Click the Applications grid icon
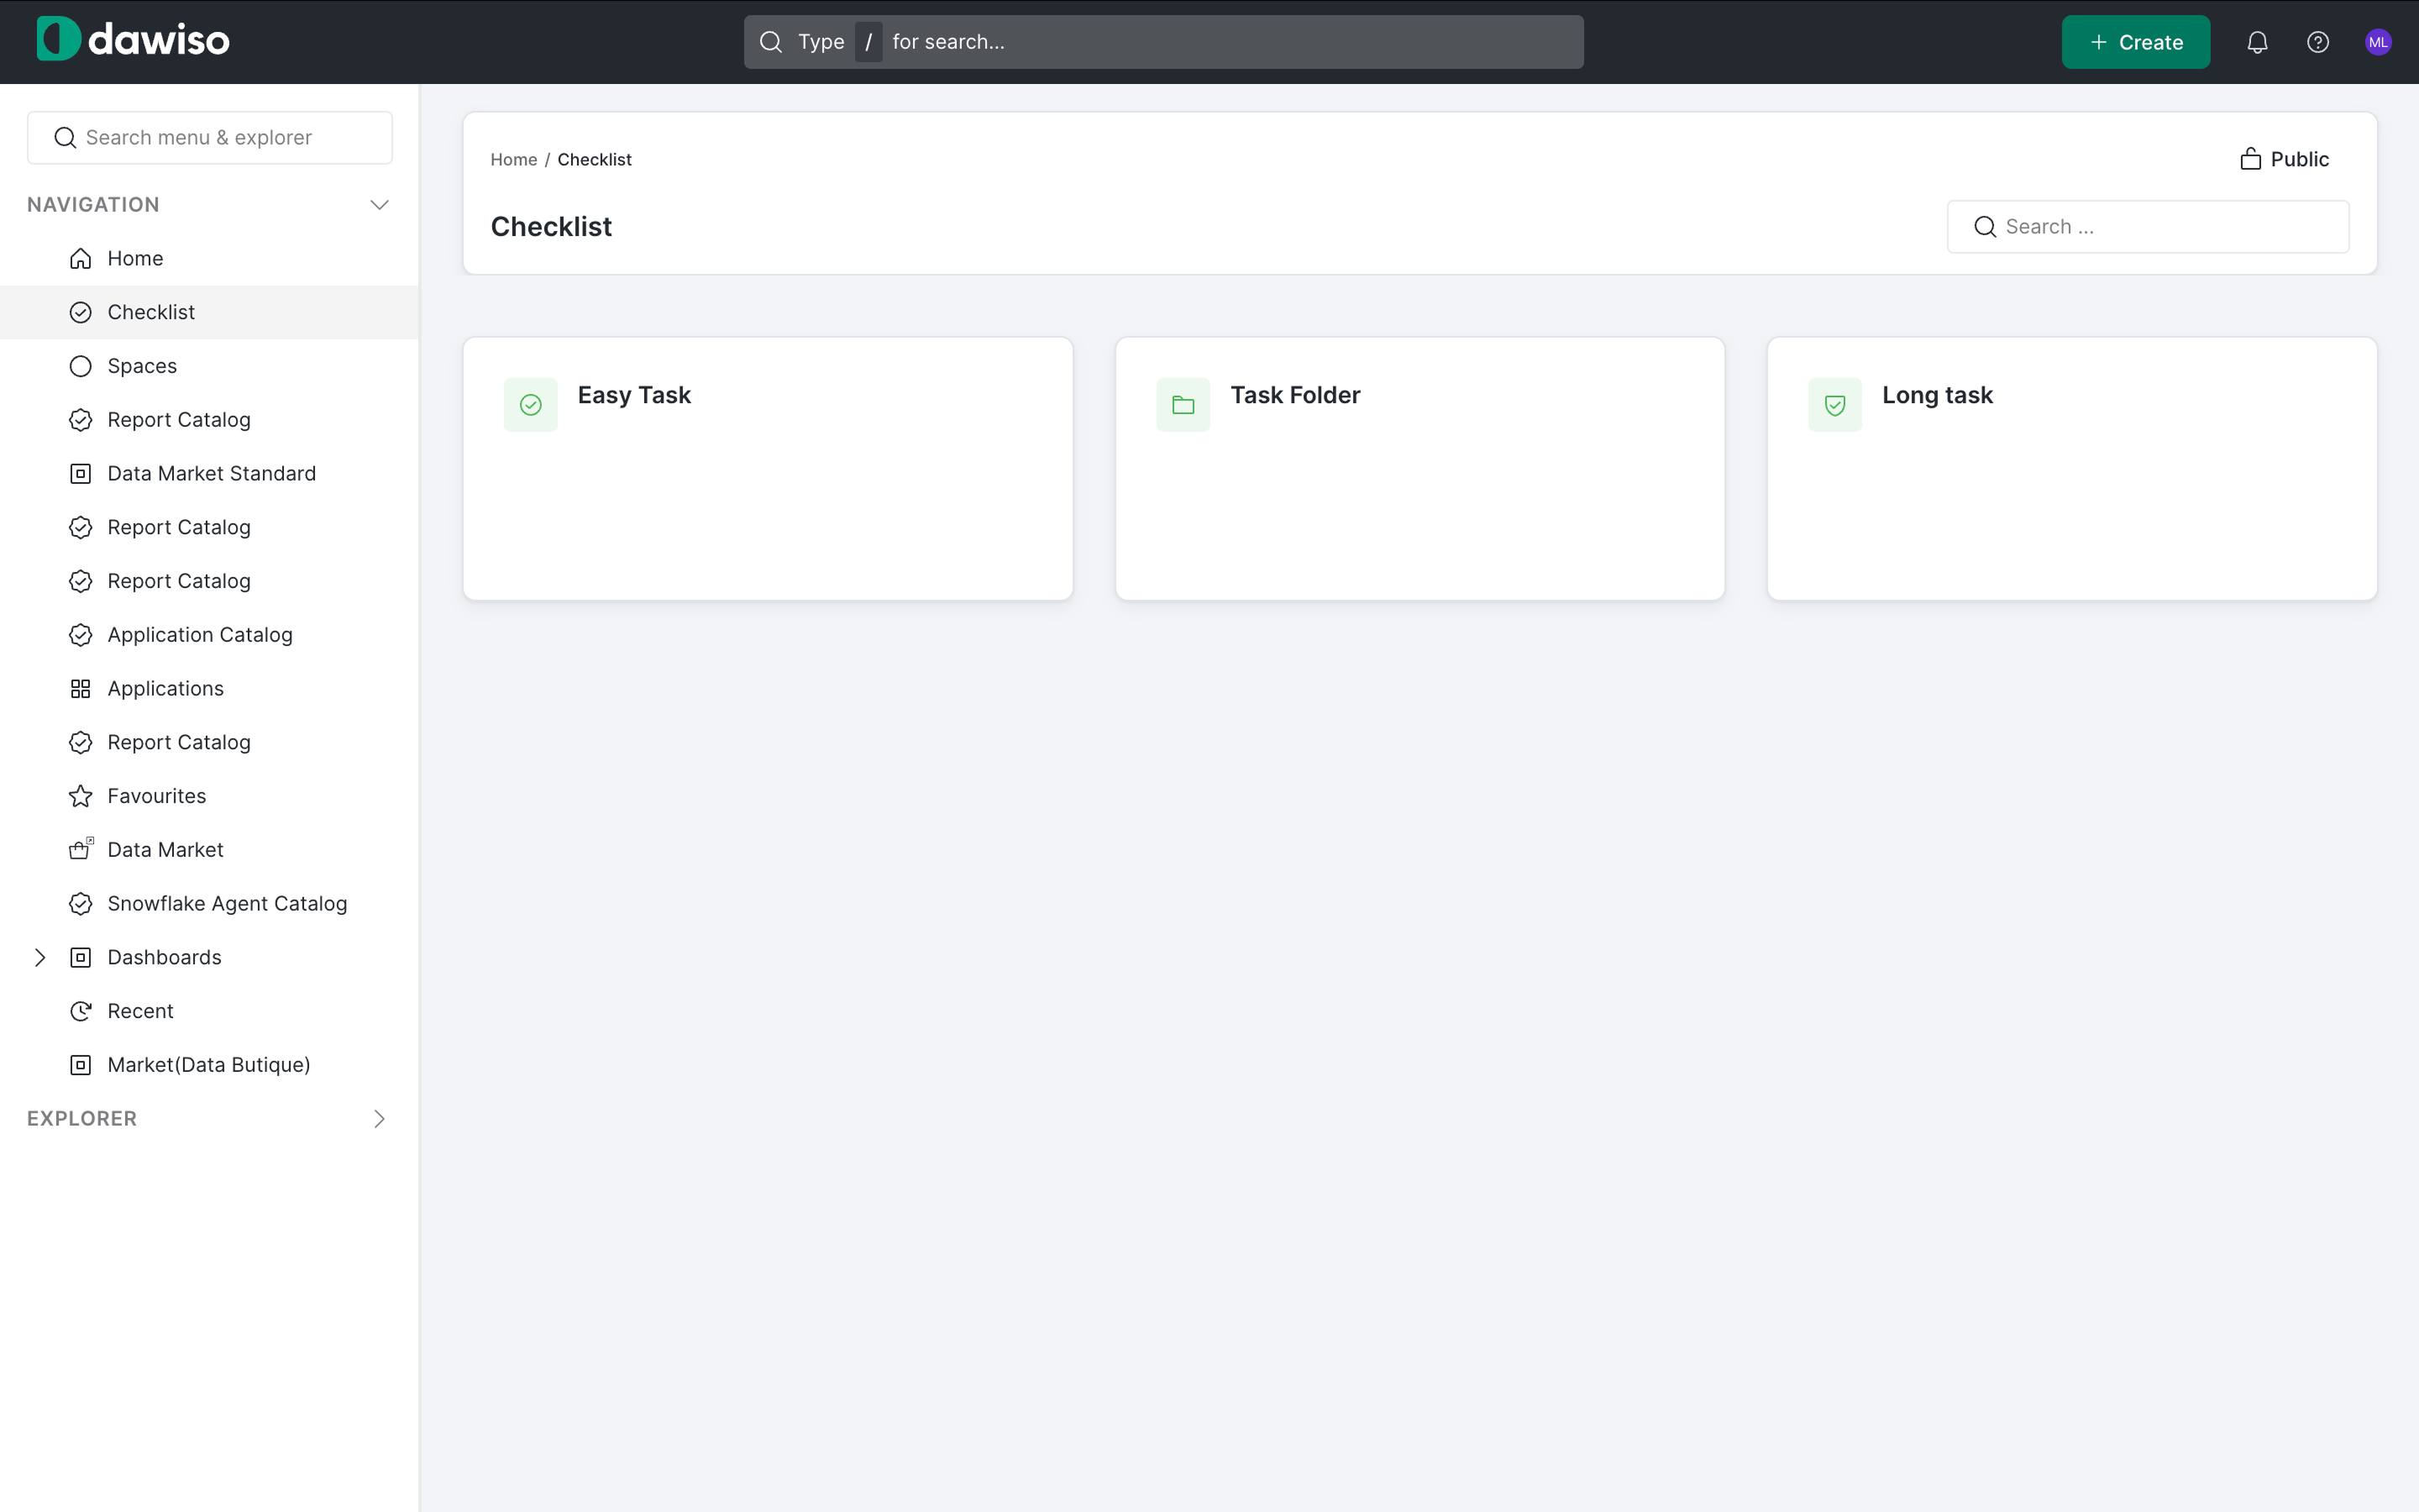Viewport: 2419px width, 1512px height. coord(81,689)
